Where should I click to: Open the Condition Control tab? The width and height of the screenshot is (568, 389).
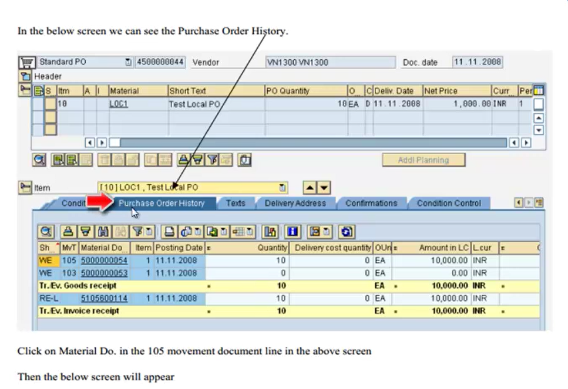(x=449, y=204)
